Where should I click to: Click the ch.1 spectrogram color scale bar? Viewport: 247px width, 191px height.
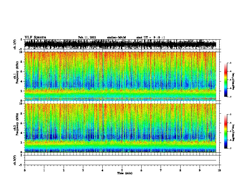pyautogui.click(x=226, y=80)
